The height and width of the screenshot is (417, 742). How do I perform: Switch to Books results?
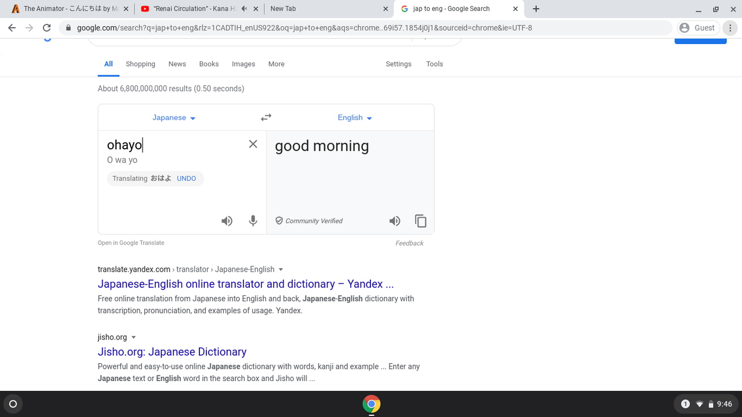coord(209,64)
